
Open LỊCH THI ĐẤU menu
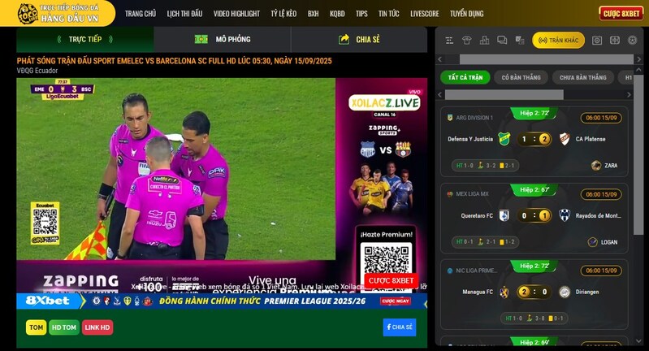(184, 14)
